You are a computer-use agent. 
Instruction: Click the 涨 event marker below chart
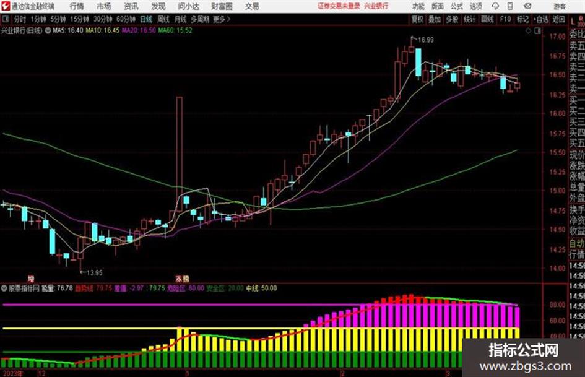[179, 279]
